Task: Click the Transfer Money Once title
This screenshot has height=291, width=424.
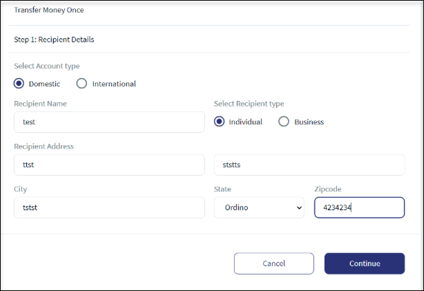Action: [x=49, y=10]
